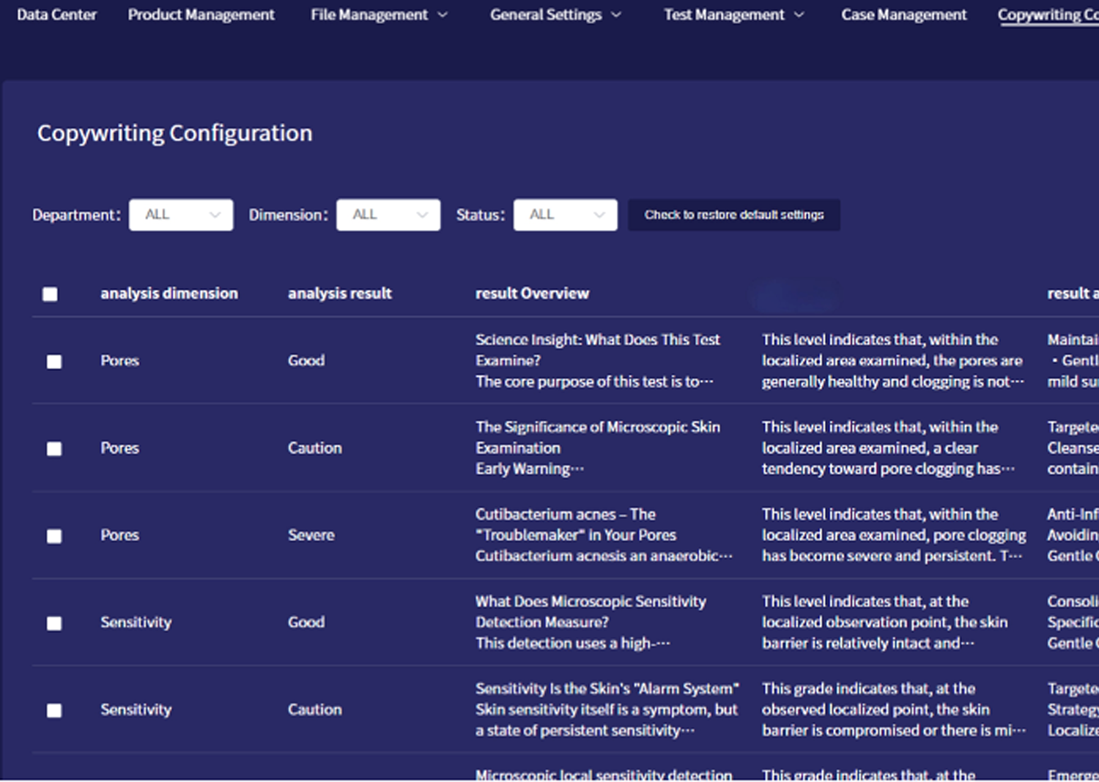
Task: Open Case Management page
Action: [x=903, y=15]
